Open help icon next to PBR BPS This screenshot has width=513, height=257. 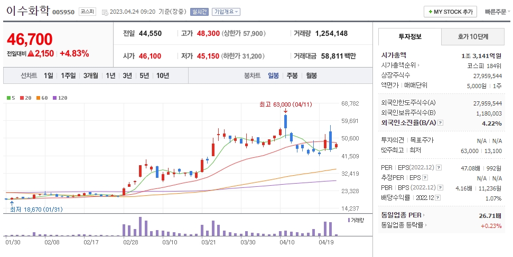pos(441,188)
